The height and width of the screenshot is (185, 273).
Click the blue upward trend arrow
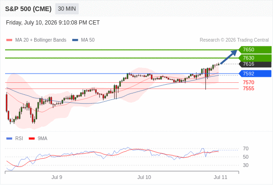(229, 57)
